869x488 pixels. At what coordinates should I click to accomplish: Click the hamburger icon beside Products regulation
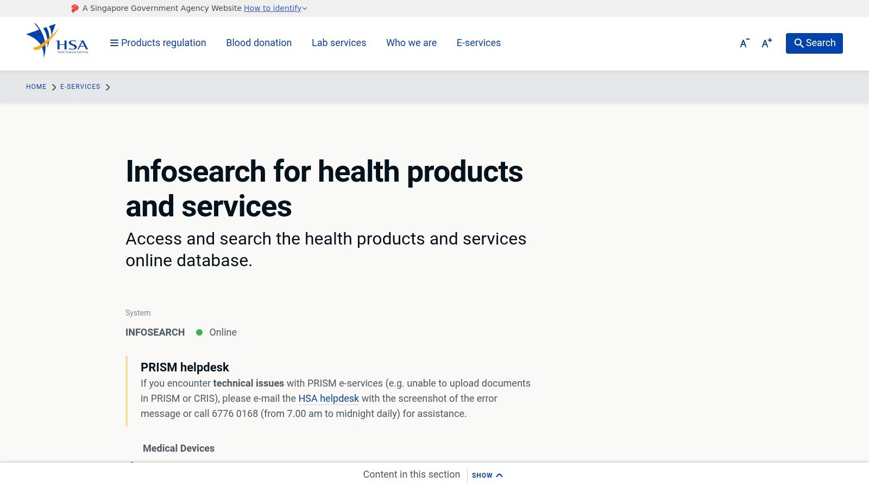coord(114,43)
